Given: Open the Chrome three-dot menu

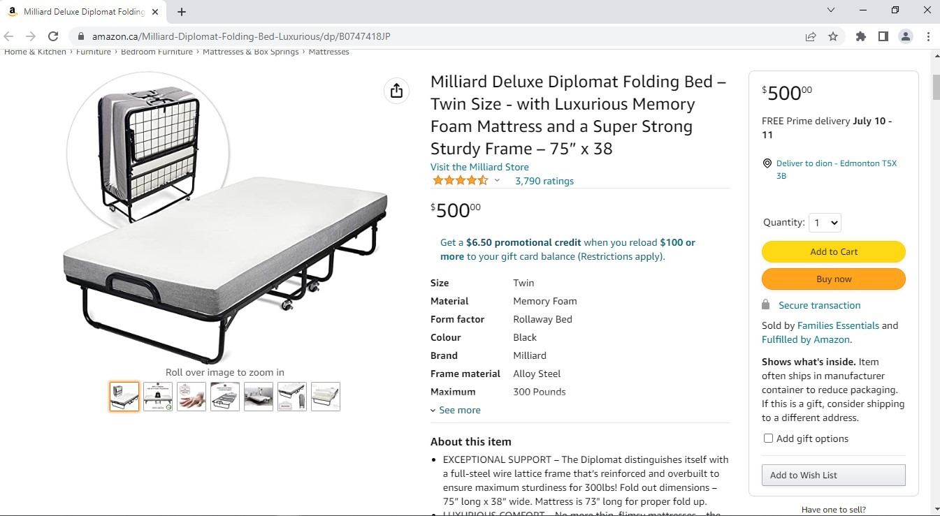Looking at the screenshot, I should click(x=928, y=36).
